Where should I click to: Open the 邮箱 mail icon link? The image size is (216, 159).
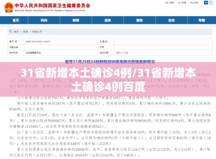(x=169, y=3)
